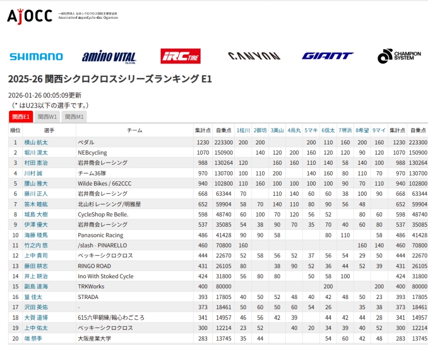Open rider 川村 誠's page
Viewport: 428px width, 345px height.
(x=33, y=174)
